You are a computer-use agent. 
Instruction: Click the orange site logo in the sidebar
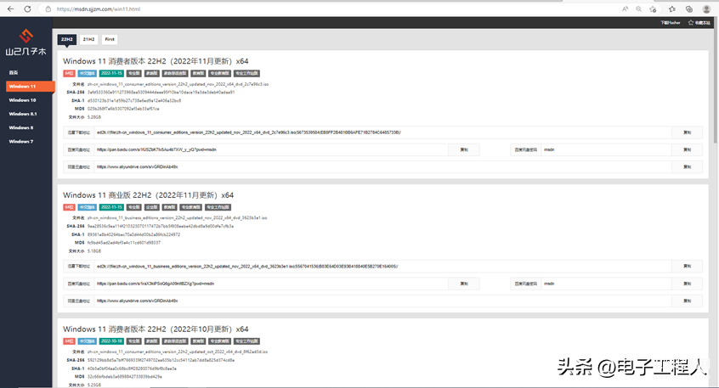point(25,42)
